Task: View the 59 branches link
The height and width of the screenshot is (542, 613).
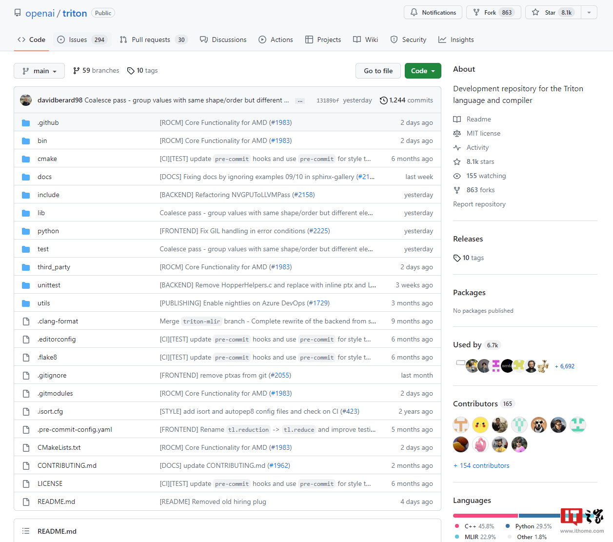Action: [96, 70]
